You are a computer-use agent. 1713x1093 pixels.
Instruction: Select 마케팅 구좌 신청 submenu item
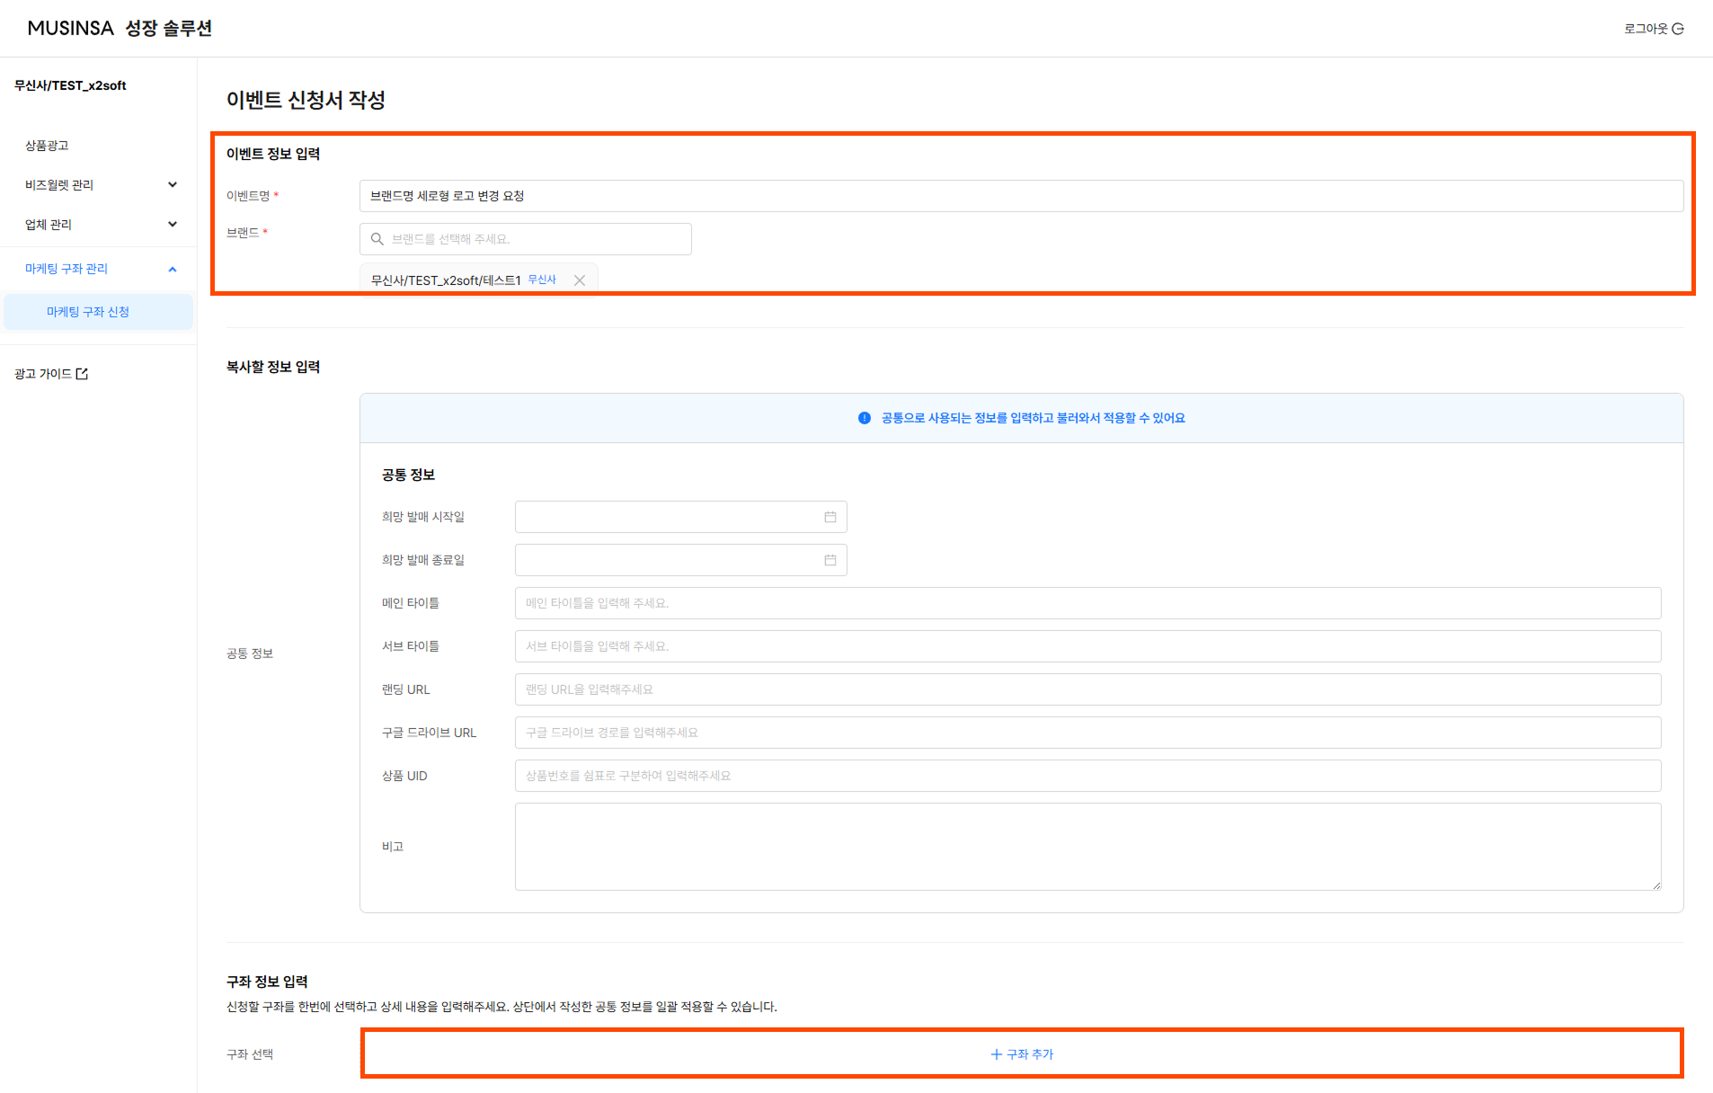click(x=88, y=312)
